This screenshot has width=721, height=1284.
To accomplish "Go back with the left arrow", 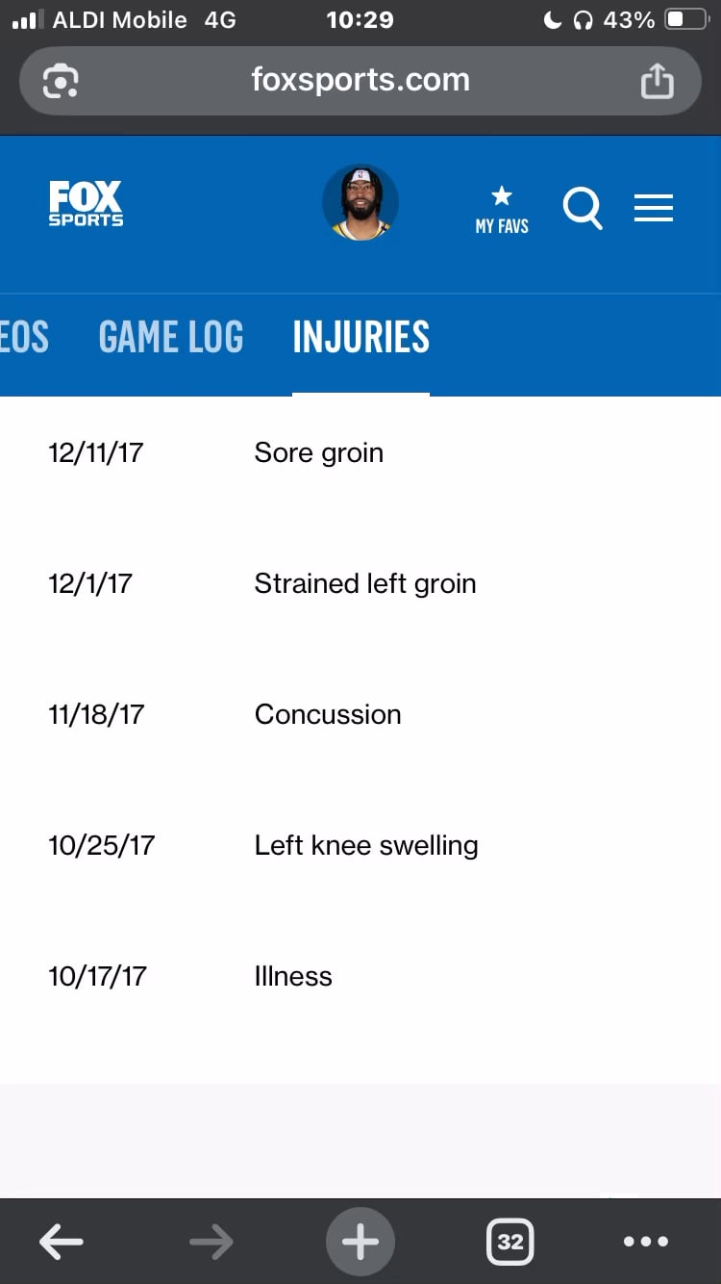I will [62, 1242].
